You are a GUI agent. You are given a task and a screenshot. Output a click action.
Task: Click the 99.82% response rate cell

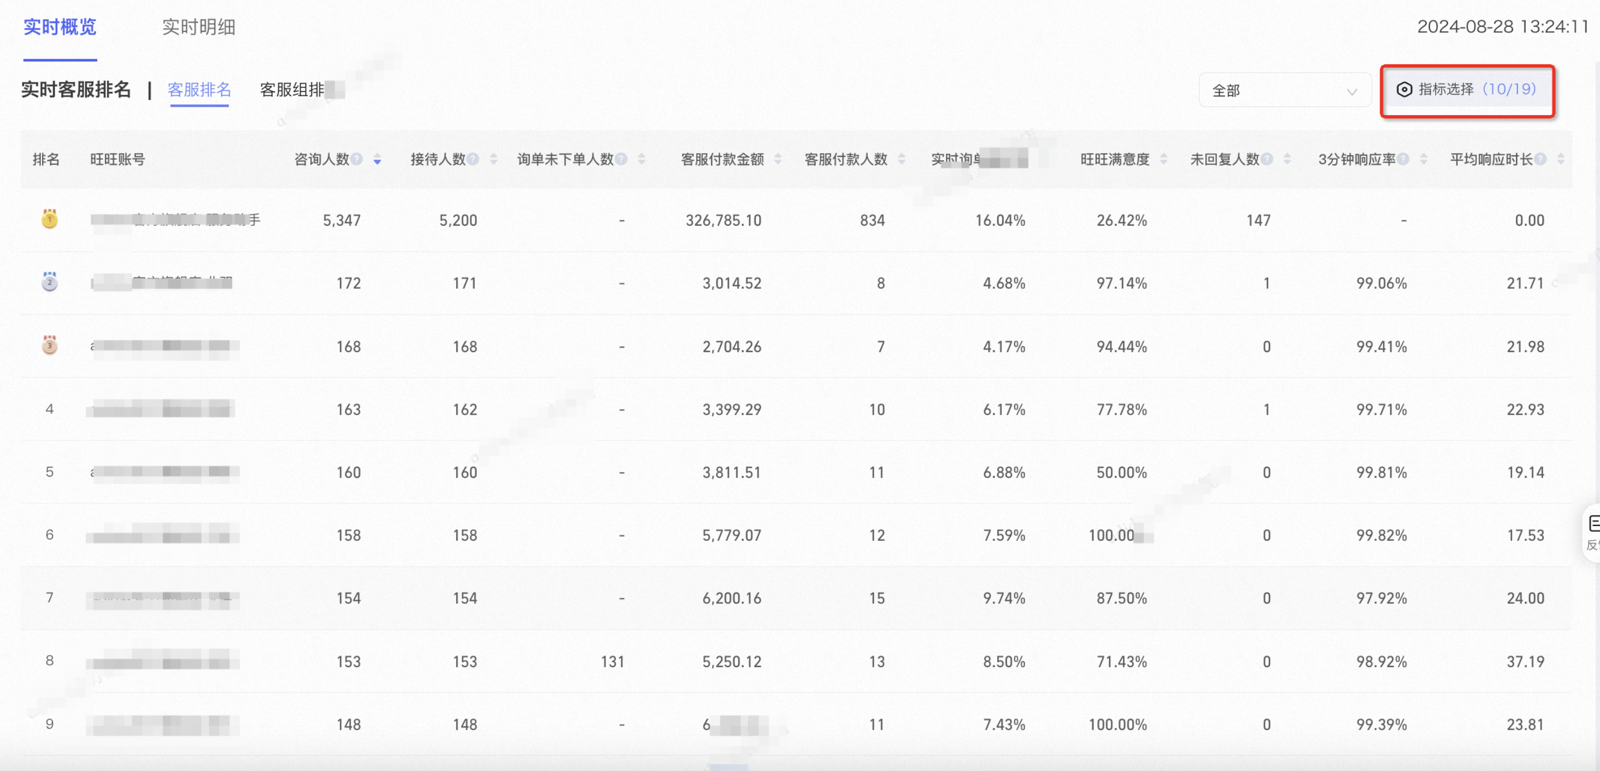1381,536
